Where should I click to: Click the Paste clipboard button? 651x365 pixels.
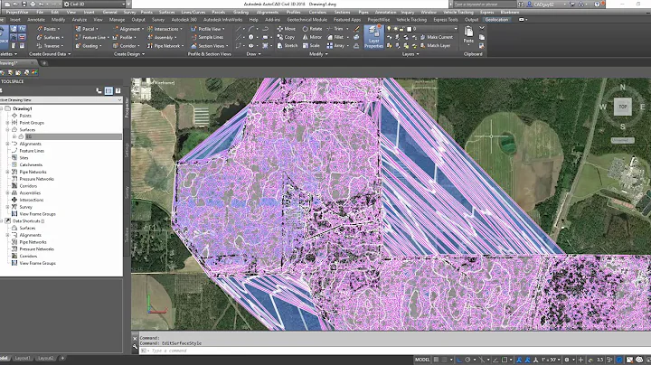coord(468,34)
